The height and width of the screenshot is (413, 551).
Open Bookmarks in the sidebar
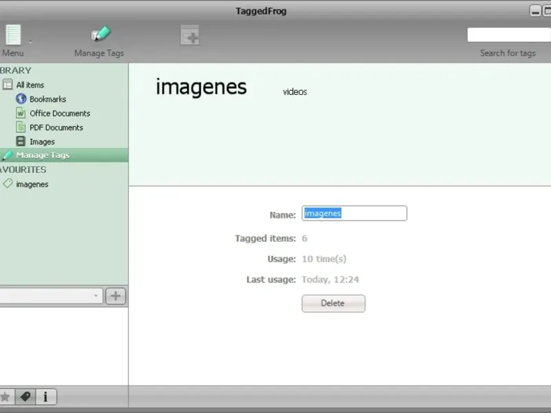(x=48, y=99)
